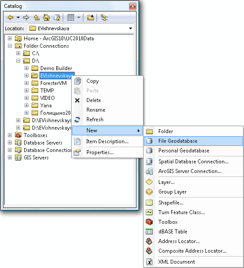244x268 pixels.
Task: Open the Go To Default Geodatabase icon
Action: coord(57,18)
